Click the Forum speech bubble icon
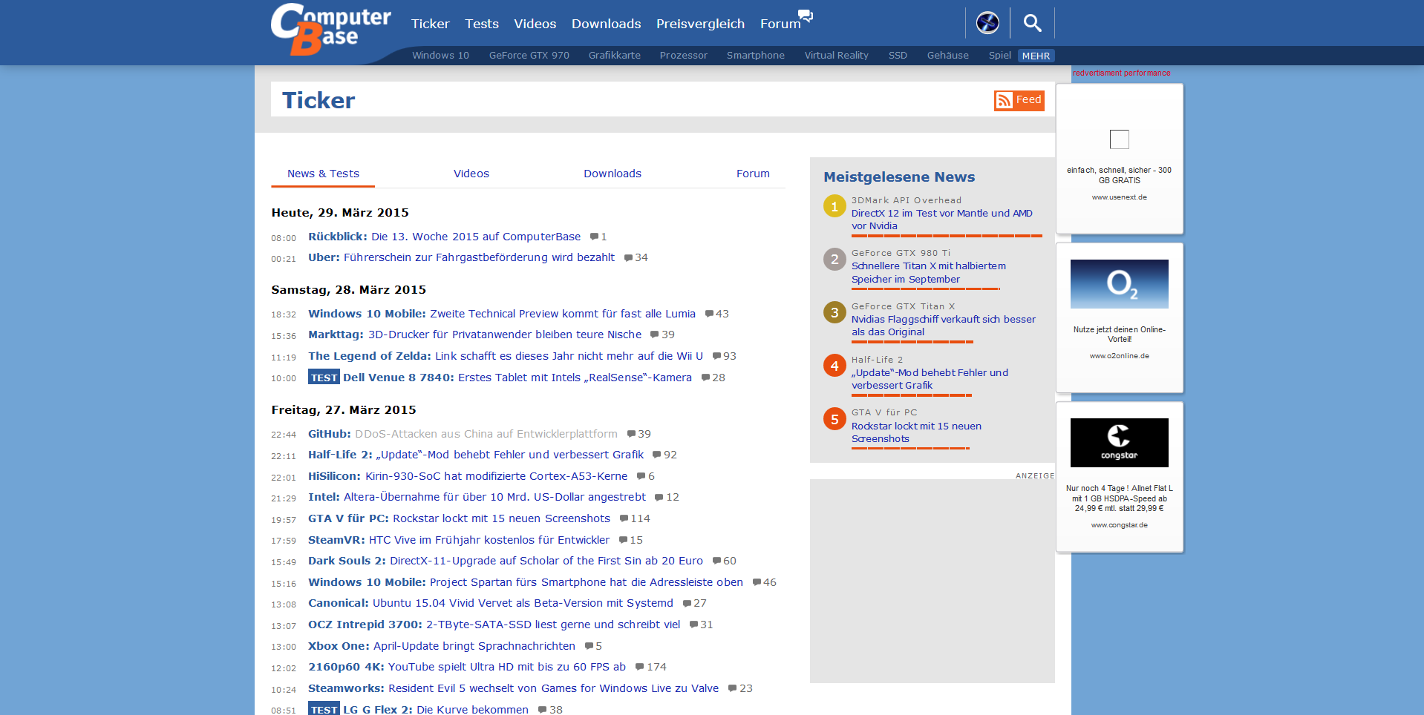Viewport: 1424px width, 715px height. coord(806,16)
